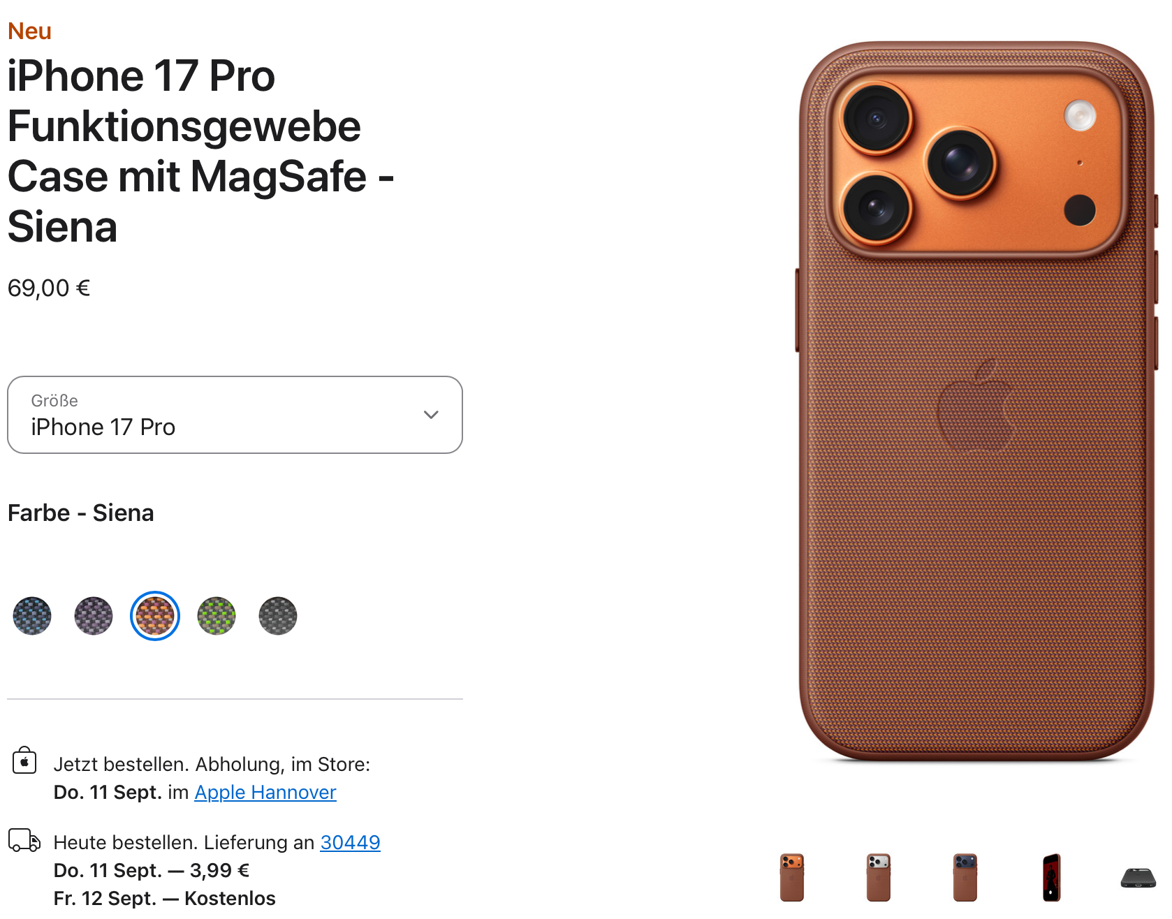Viewport: 1172px width, 919px height.
Task: Show thumbnail with orange iPhone in case
Action: [792, 878]
